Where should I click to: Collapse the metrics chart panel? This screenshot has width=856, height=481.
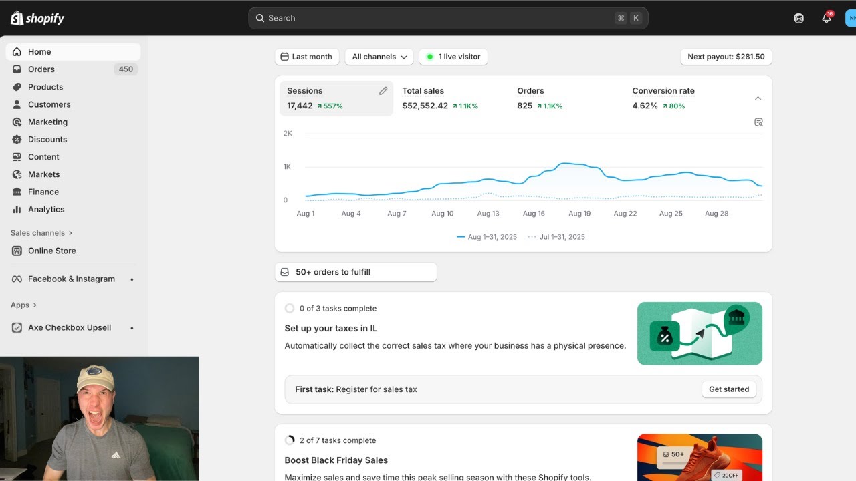coord(758,98)
